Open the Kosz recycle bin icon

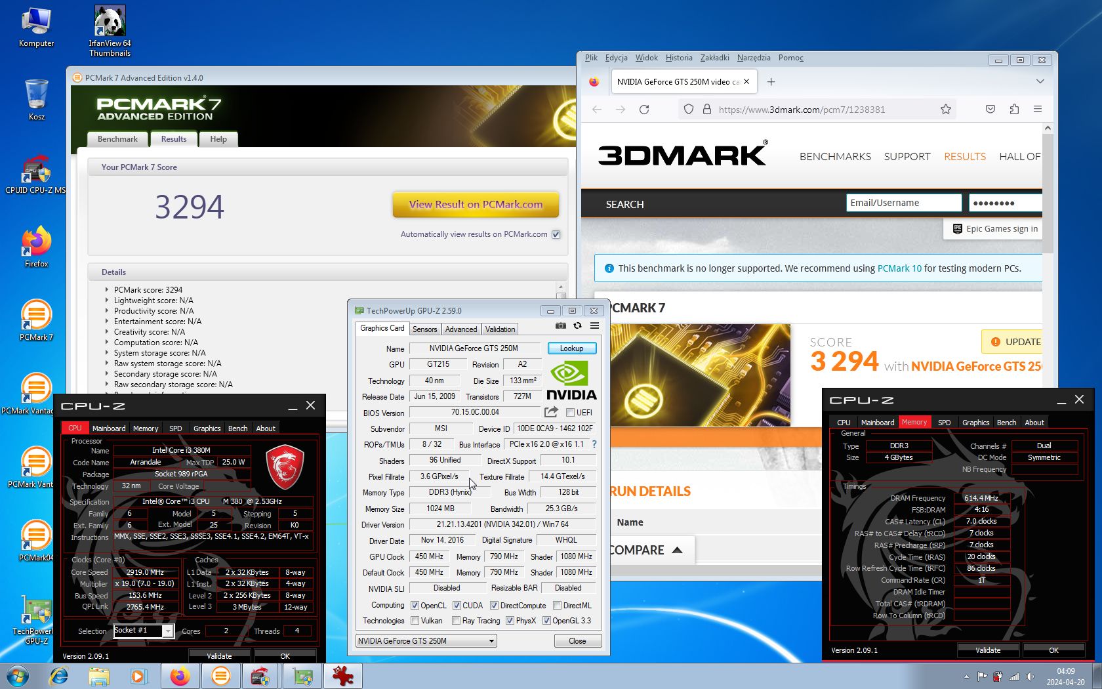(x=37, y=100)
